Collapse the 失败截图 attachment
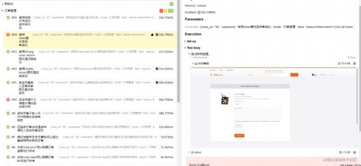Screen dimensions: 361x166 [193, 64]
